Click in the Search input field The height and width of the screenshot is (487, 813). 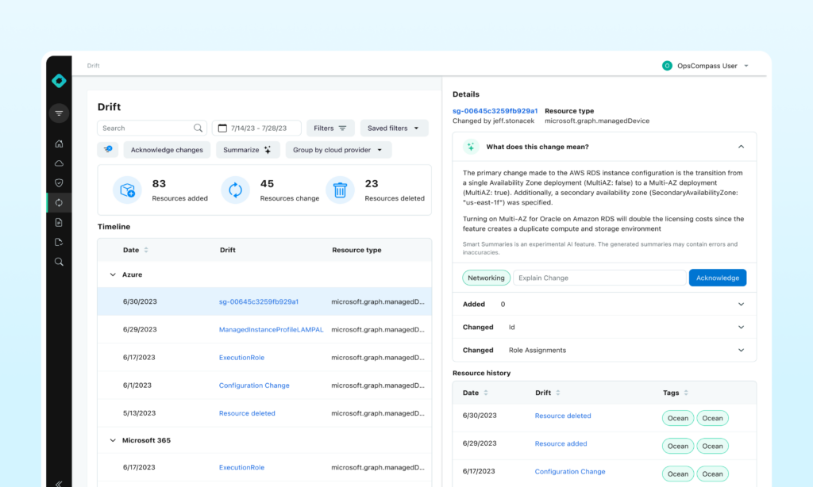[x=152, y=128]
